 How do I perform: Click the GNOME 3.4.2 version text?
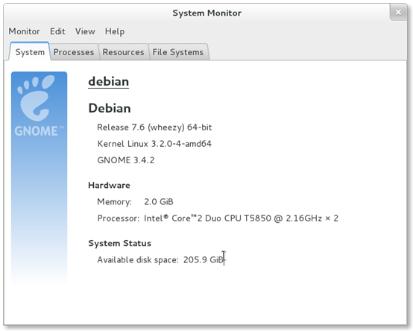coord(126,160)
